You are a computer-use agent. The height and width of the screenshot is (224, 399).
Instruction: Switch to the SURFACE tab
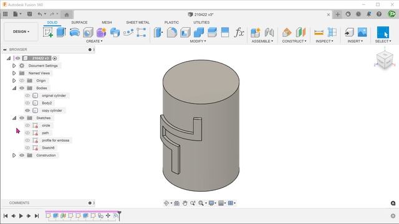[x=79, y=22]
